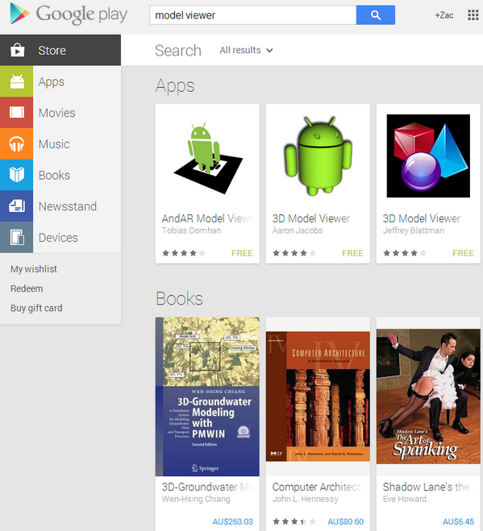The height and width of the screenshot is (531, 483).
Task: Click the Redeem link
Action: [x=27, y=288]
